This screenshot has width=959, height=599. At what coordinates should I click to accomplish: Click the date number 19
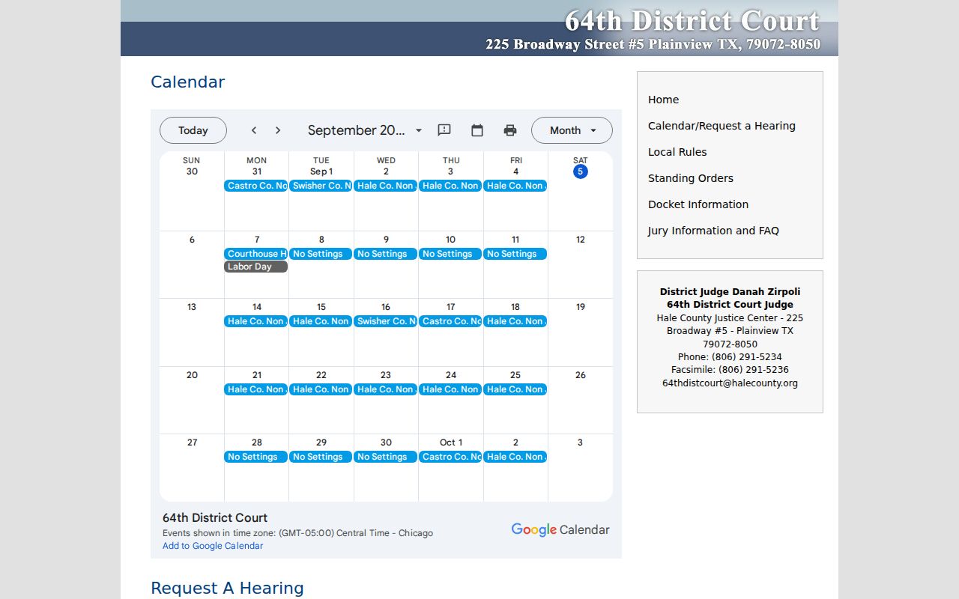pyautogui.click(x=581, y=307)
